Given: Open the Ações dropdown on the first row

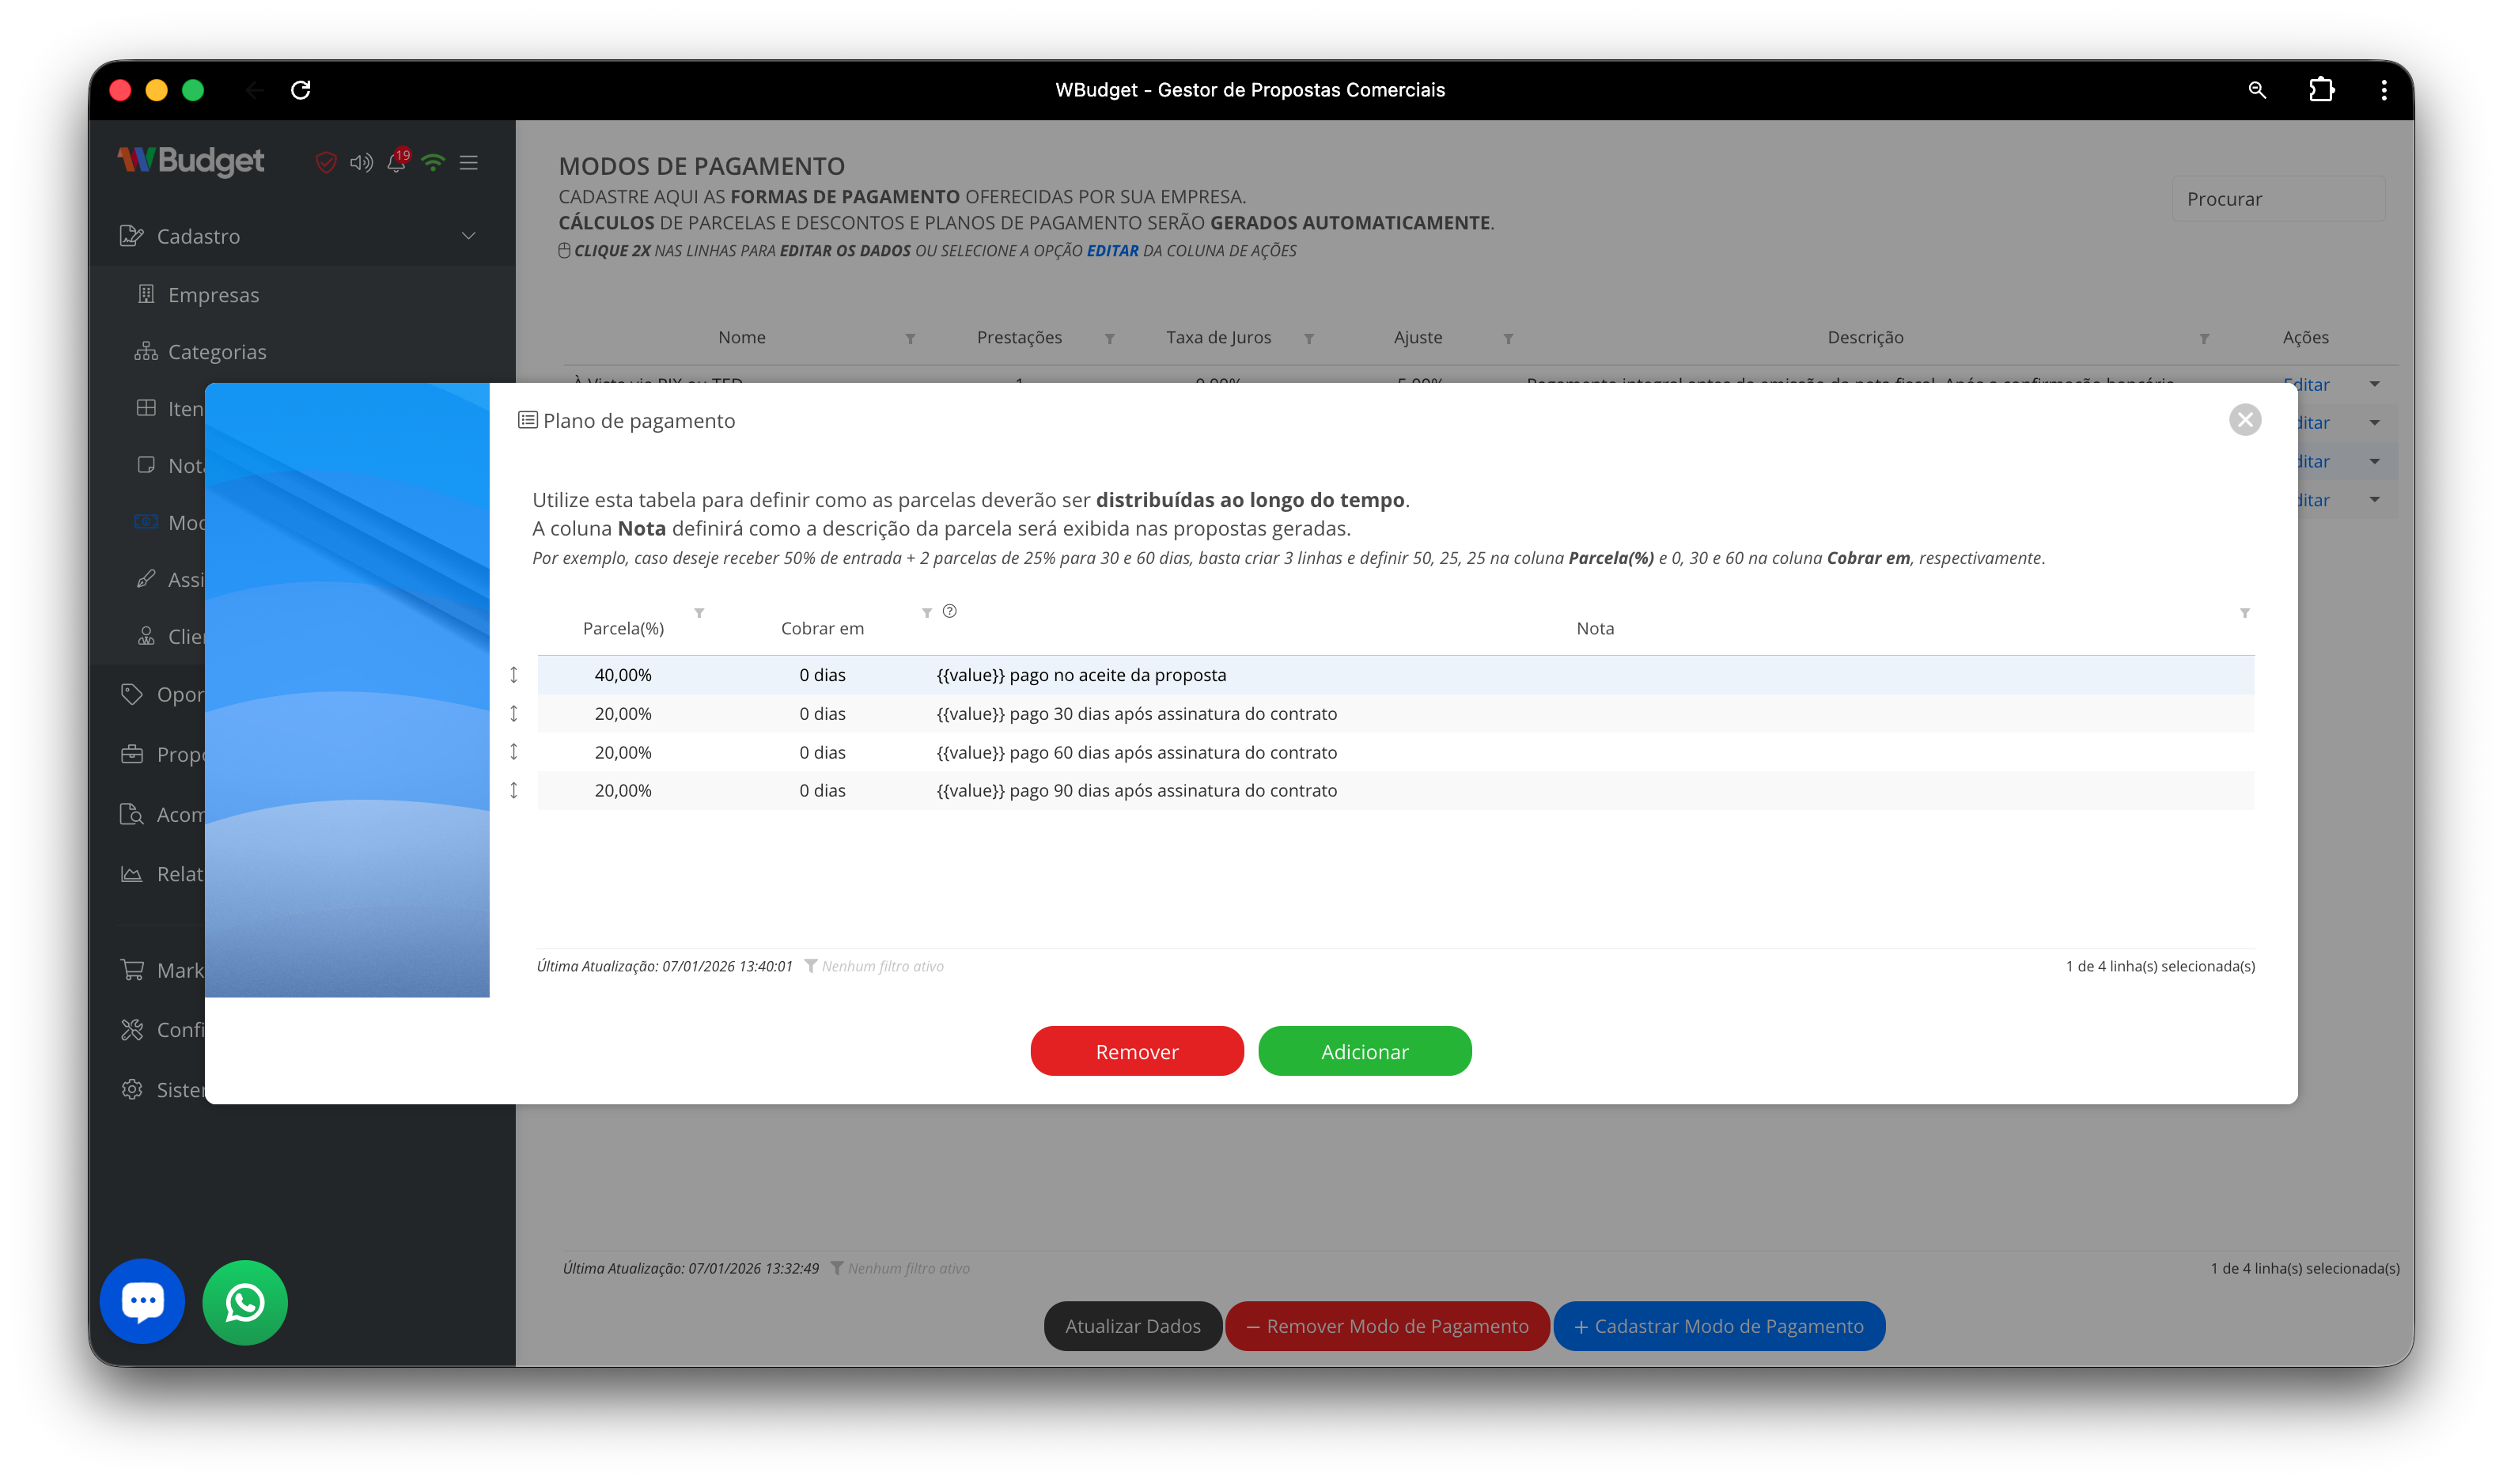Looking at the screenshot, I should (x=2375, y=384).
